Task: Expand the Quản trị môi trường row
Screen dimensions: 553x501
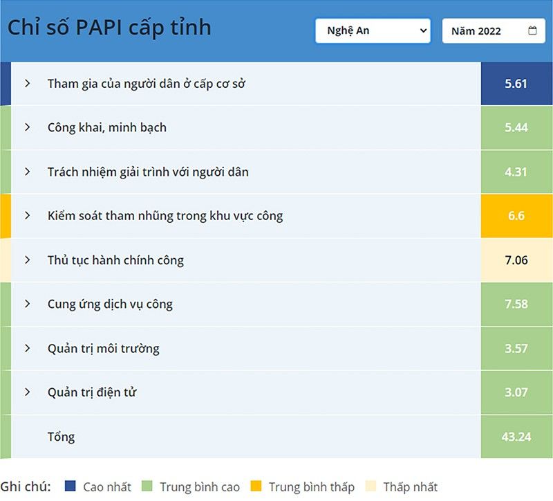Action: pyautogui.click(x=28, y=348)
